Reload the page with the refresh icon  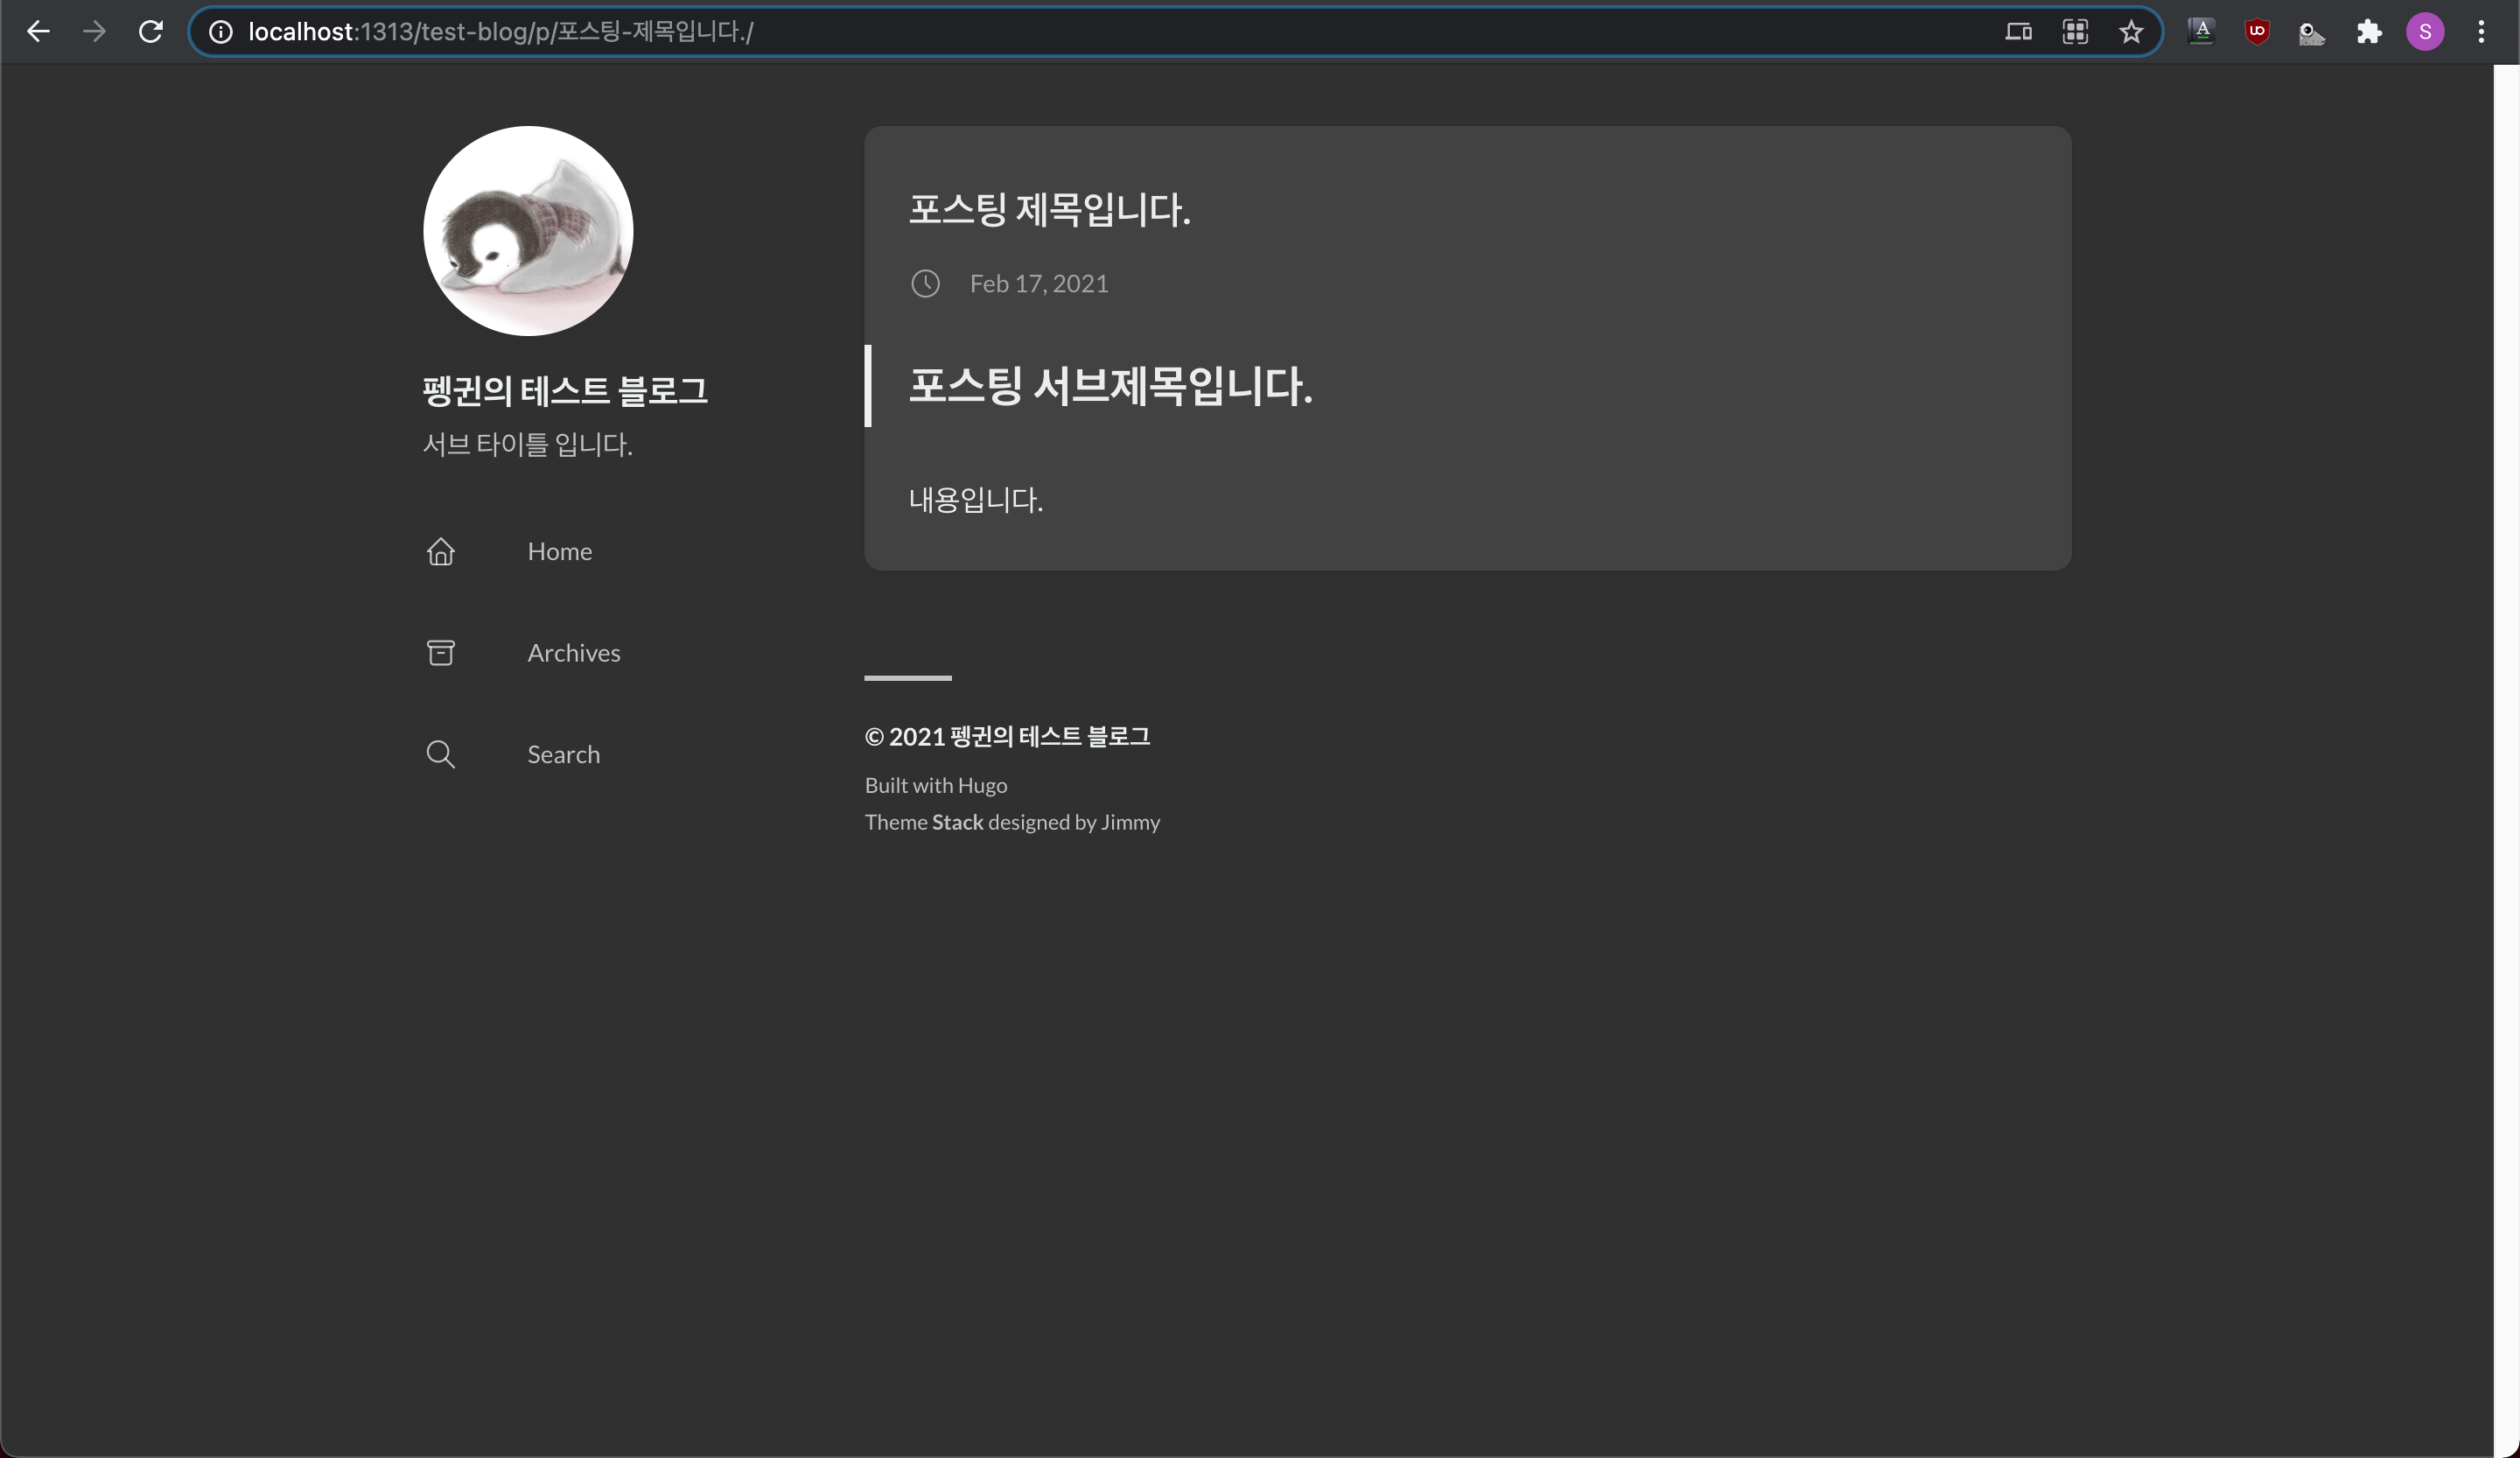tap(151, 32)
